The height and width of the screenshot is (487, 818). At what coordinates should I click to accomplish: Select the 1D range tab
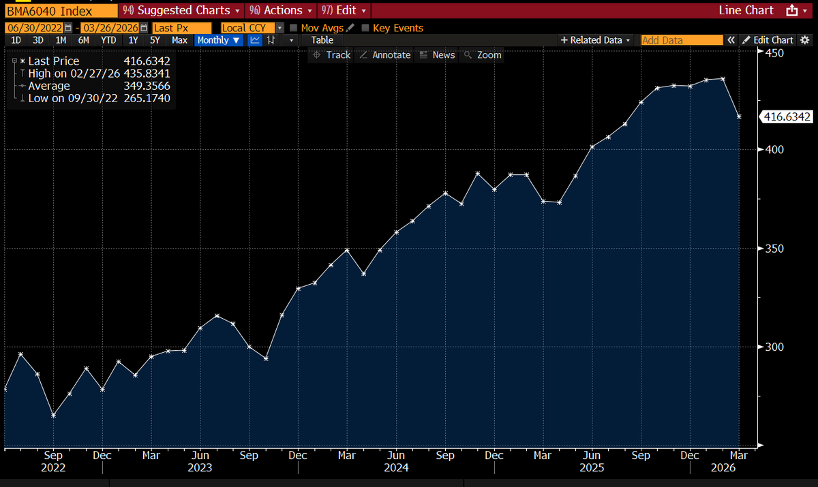(x=16, y=40)
